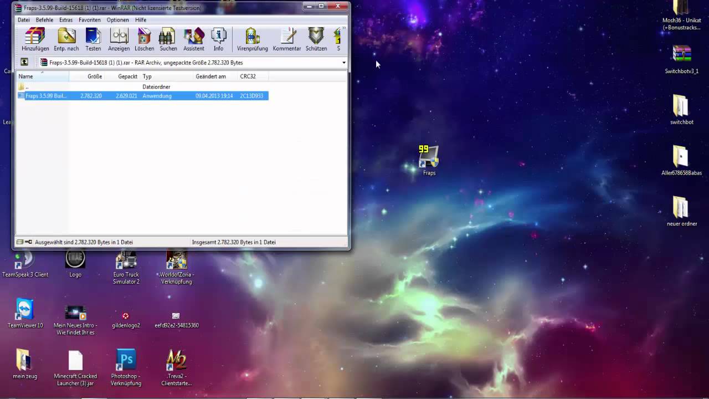Sort by the Gepackt column header

pyautogui.click(x=122, y=76)
